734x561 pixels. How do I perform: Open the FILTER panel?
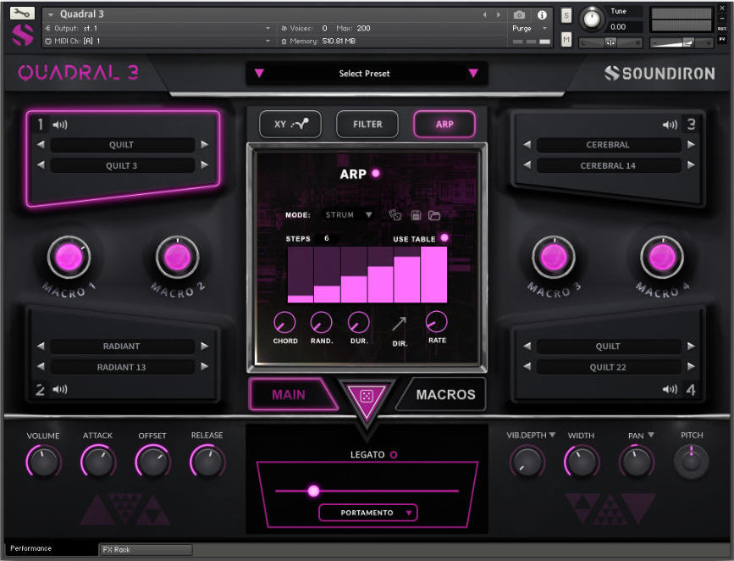pyautogui.click(x=367, y=124)
